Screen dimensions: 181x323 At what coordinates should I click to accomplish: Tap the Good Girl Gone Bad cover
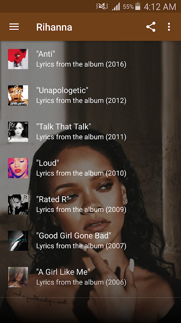point(18,241)
